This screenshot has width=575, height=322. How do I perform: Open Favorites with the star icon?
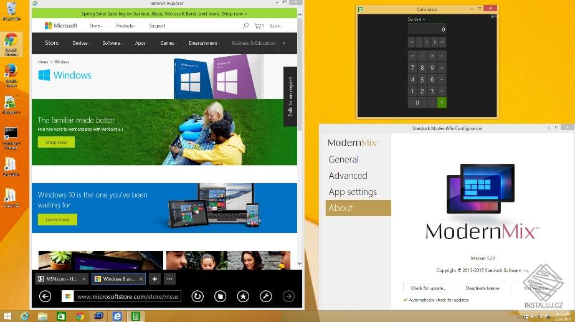pos(243,296)
